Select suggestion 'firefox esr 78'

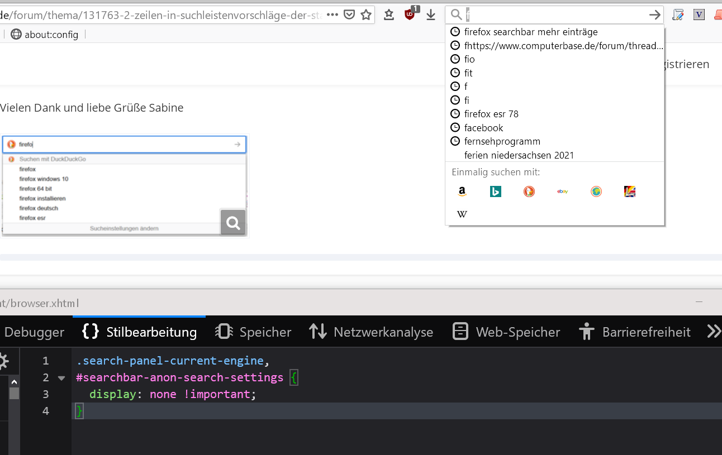pos(491,114)
